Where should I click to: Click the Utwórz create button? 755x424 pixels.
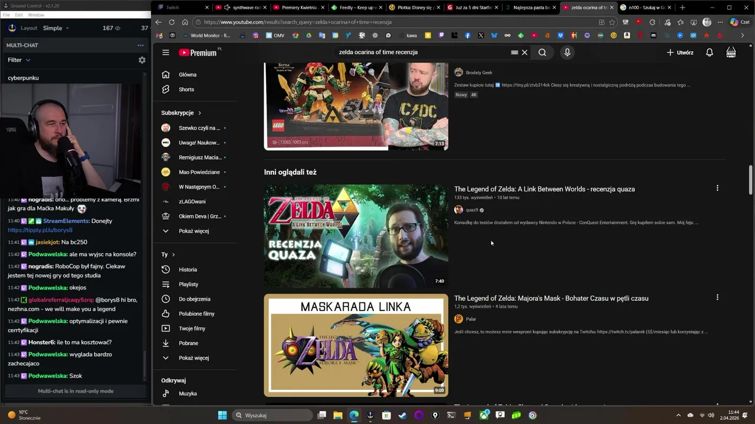click(x=680, y=52)
